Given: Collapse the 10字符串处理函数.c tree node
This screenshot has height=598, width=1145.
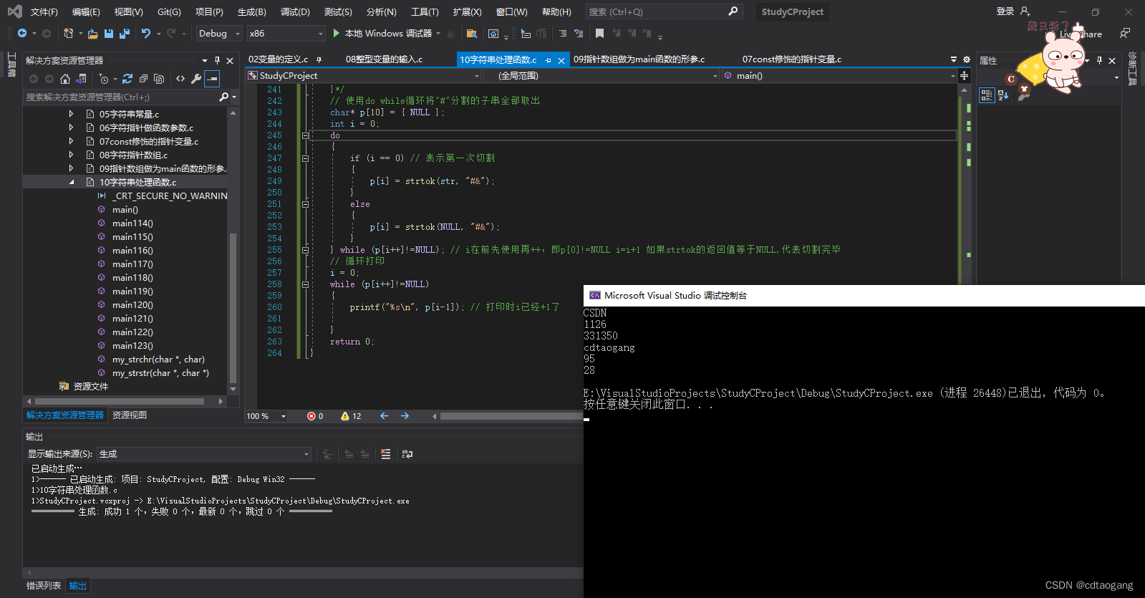Looking at the screenshot, I should (x=71, y=182).
